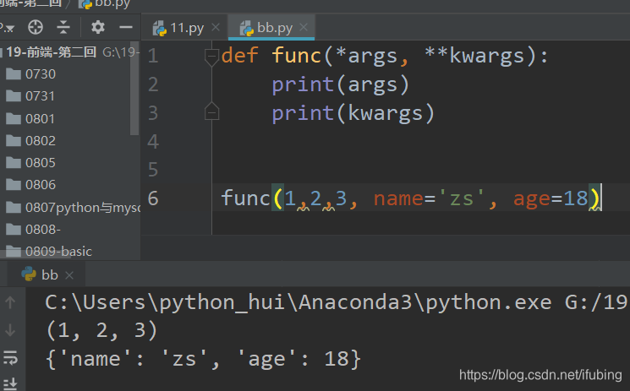Click line number 4 in the gutter
This screenshot has height=391, width=630.
pyautogui.click(x=153, y=141)
